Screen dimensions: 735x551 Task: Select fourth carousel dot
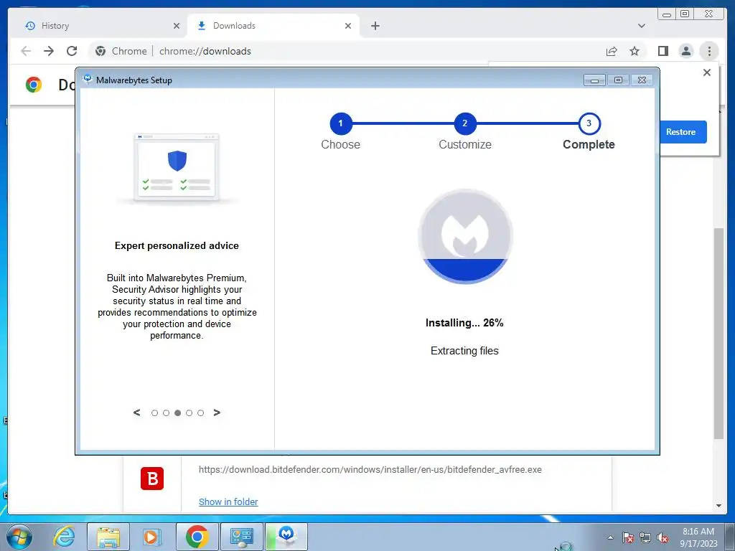(189, 413)
